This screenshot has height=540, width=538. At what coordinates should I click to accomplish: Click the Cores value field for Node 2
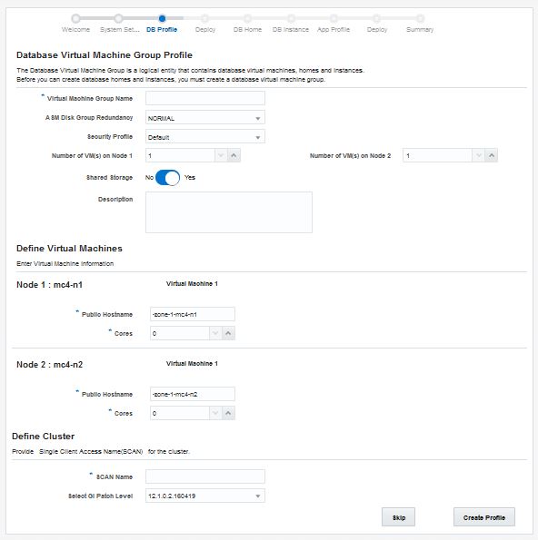(180, 413)
